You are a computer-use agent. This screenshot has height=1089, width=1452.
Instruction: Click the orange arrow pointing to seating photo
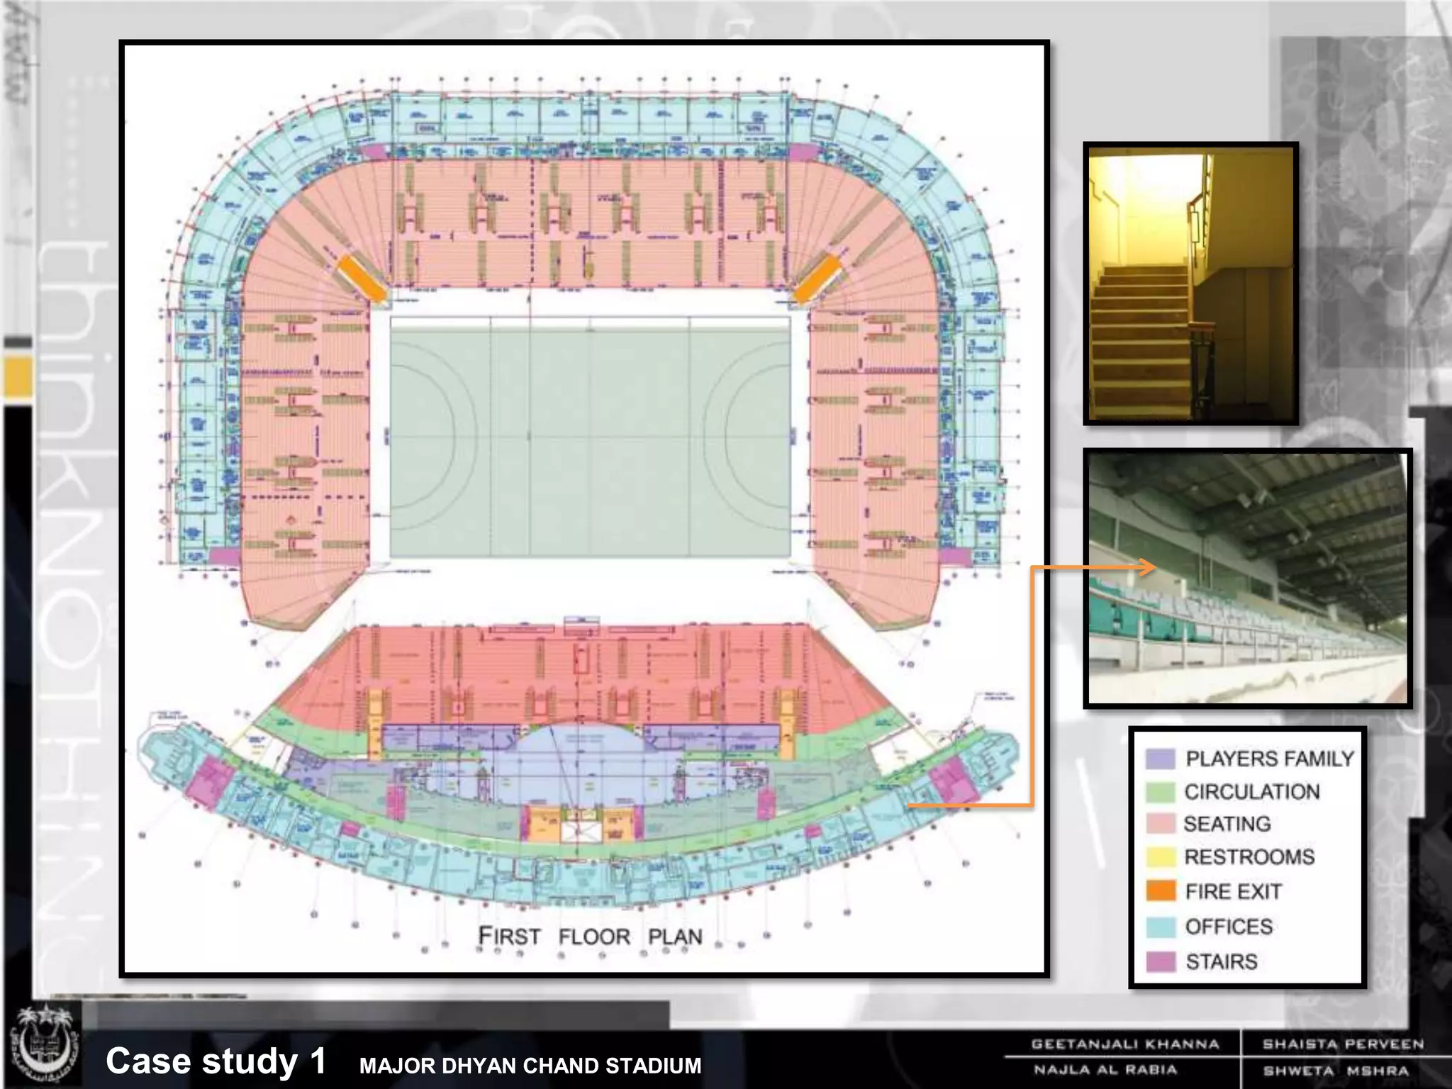tap(1144, 567)
